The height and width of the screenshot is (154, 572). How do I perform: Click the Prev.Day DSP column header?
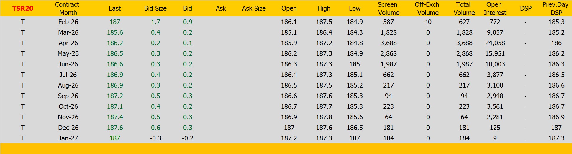(x=556, y=9)
